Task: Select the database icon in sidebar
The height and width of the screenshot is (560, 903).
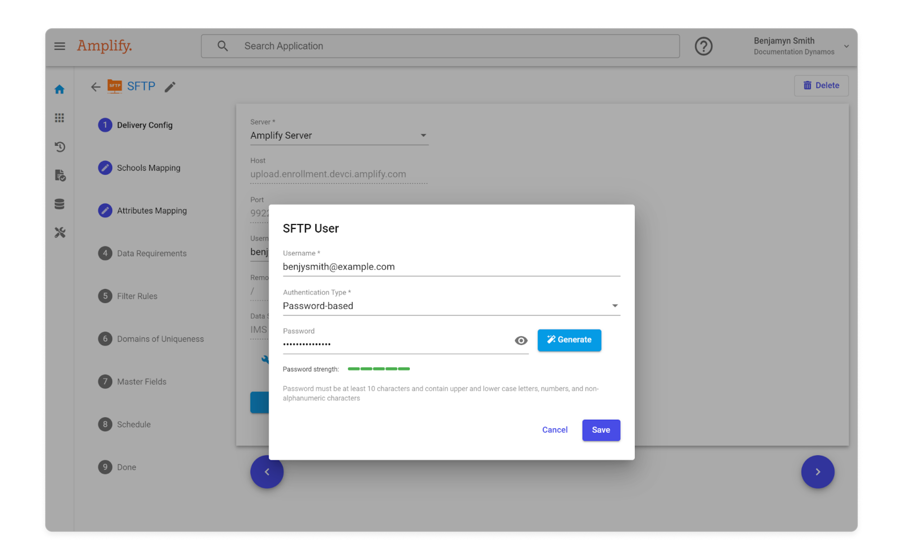Action: coord(59,204)
